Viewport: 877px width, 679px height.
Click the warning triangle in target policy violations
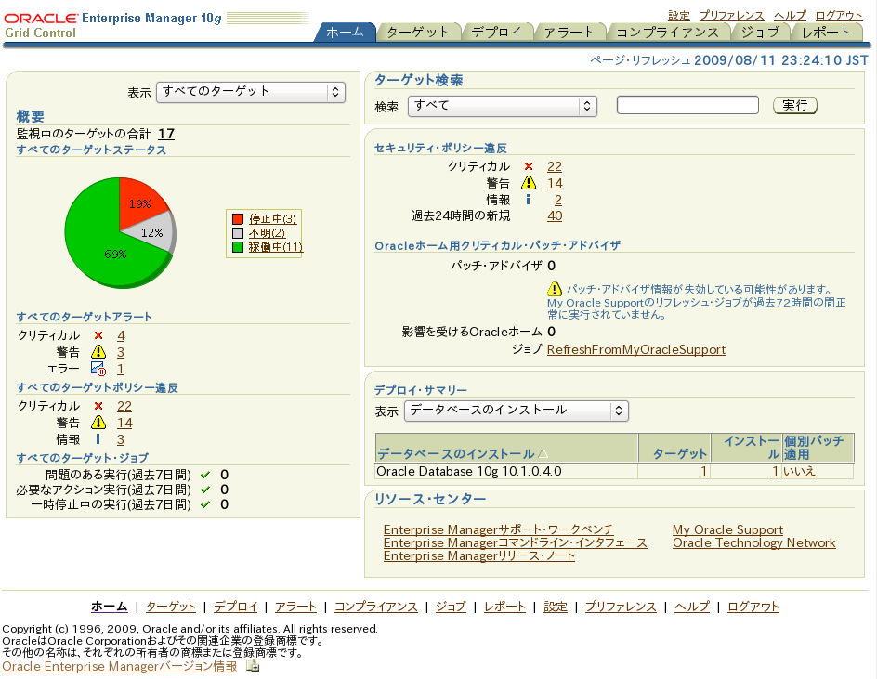click(x=98, y=423)
